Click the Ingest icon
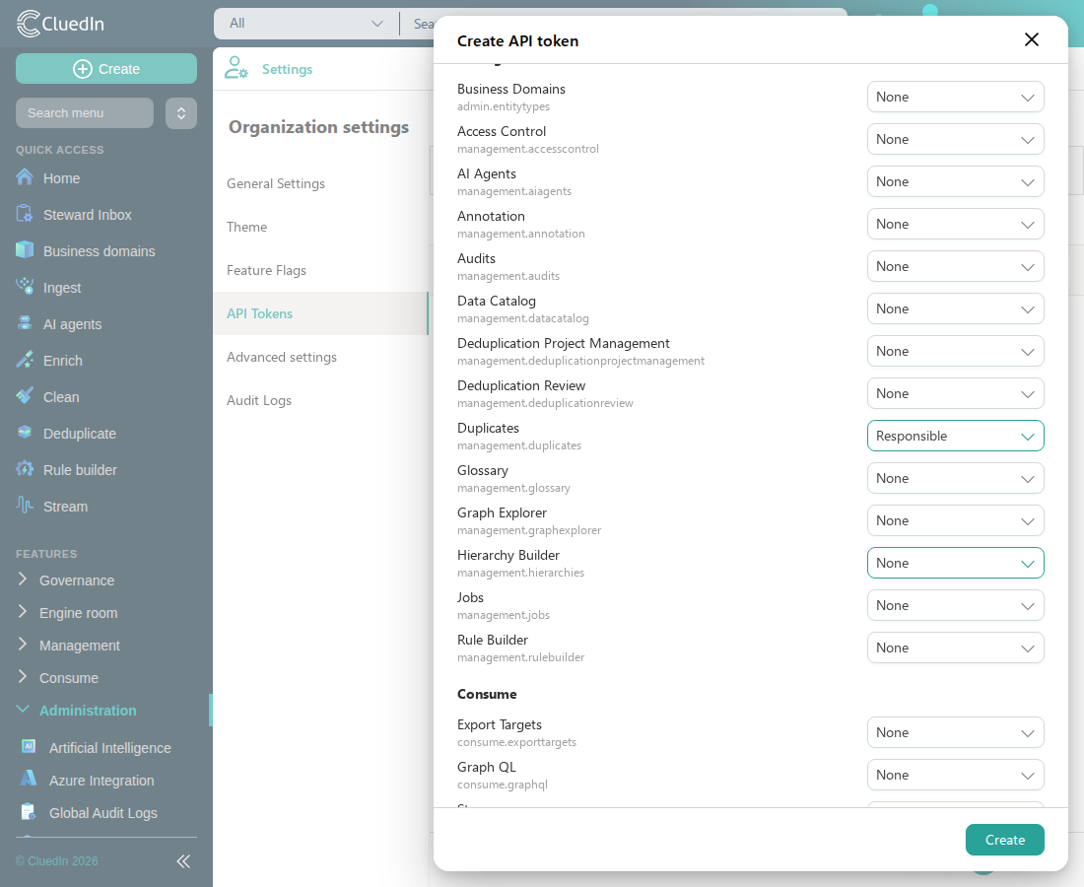Screen dimensions: 1084x887 pos(25,287)
